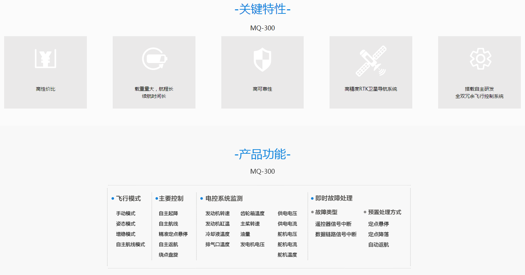Click the satellite RTK navigation icon
Image resolution: width=525 pixels, height=275 pixels.
[x=371, y=61]
